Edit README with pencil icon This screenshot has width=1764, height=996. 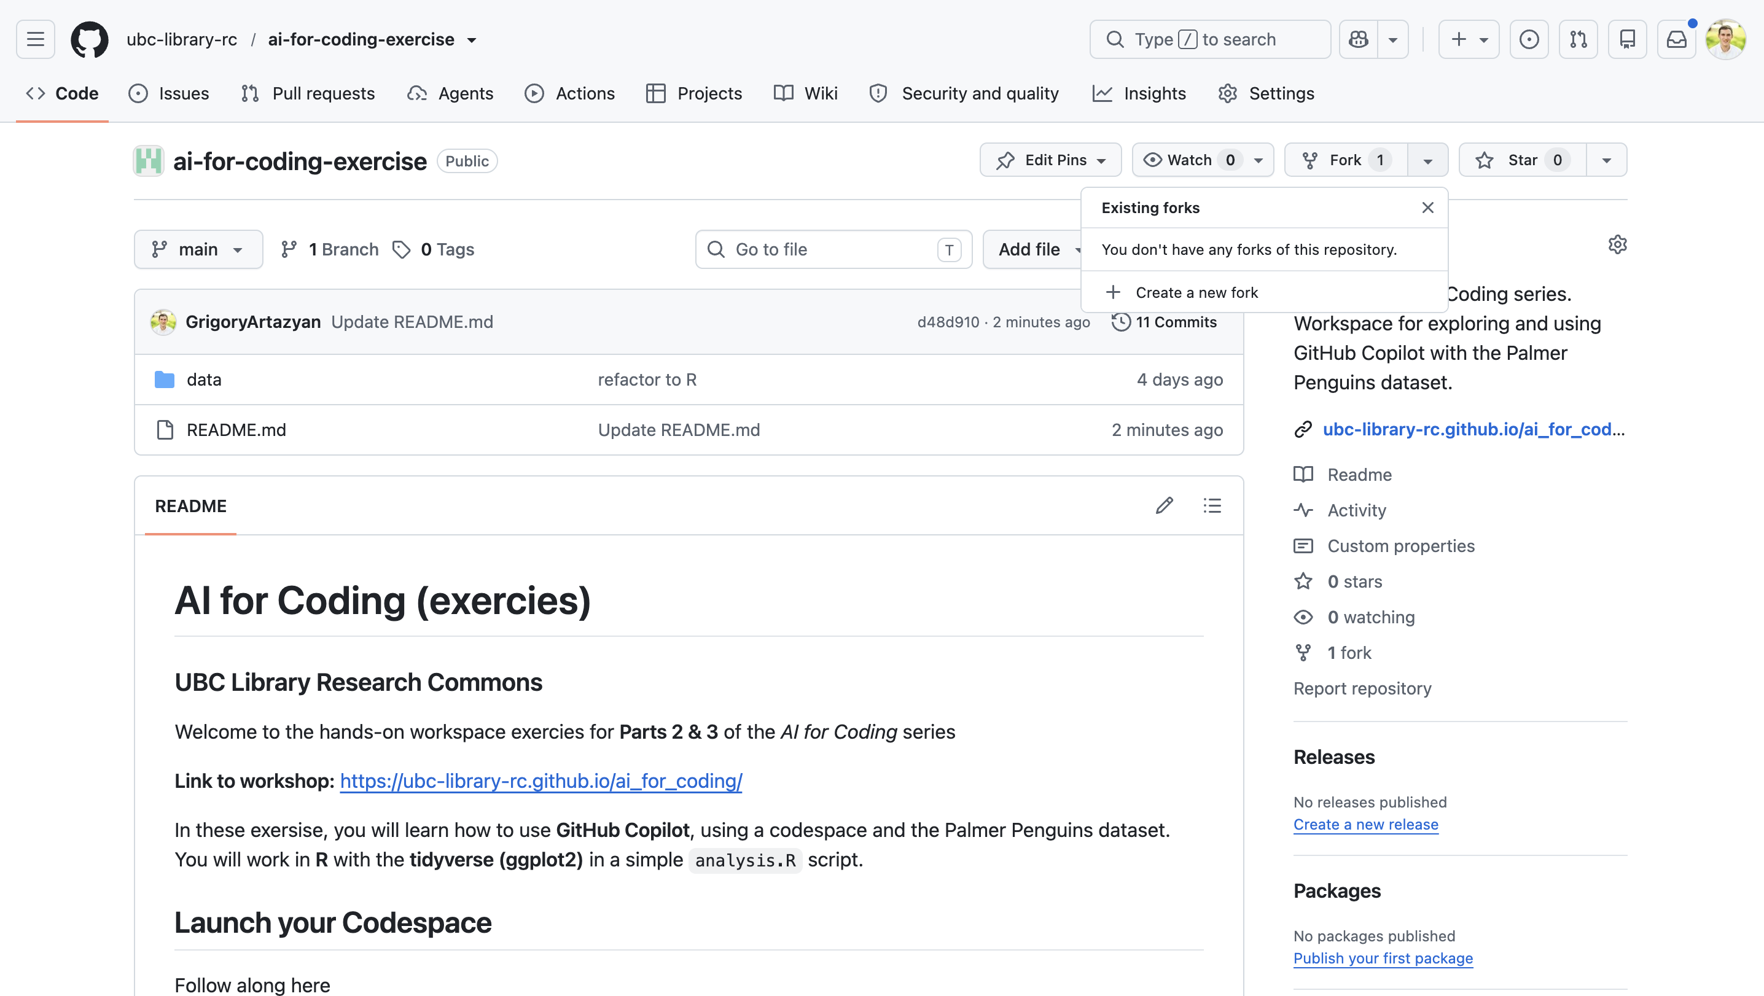click(x=1165, y=505)
